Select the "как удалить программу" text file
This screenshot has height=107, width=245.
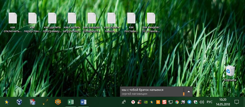coord(52,23)
